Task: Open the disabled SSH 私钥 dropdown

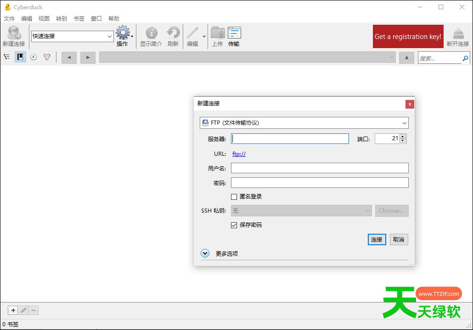Action: coord(301,211)
